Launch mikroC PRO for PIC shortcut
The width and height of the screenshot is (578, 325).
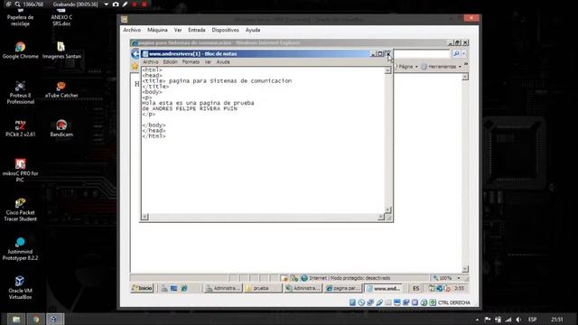[20, 171]
